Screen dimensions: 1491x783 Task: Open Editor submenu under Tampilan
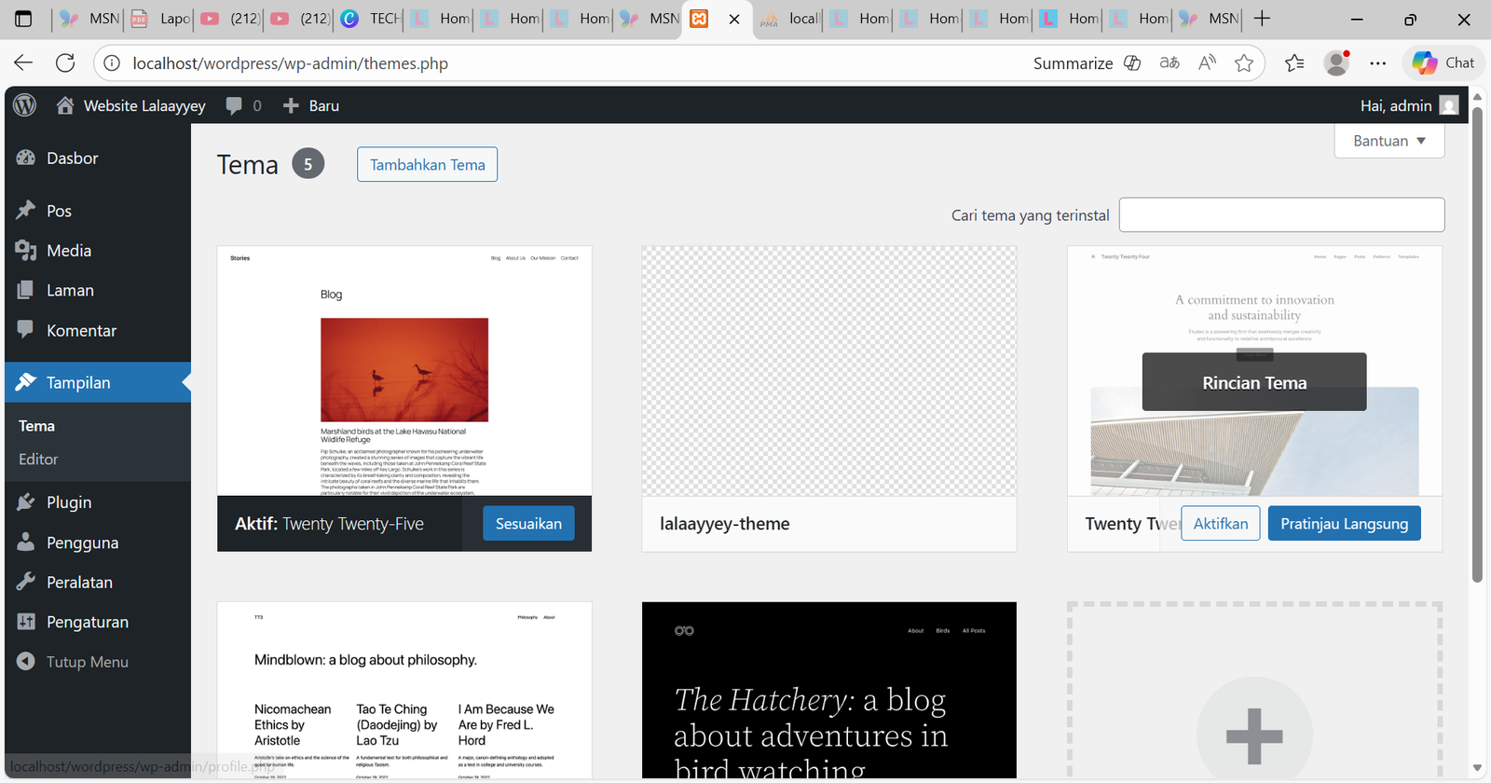(38, 460)
